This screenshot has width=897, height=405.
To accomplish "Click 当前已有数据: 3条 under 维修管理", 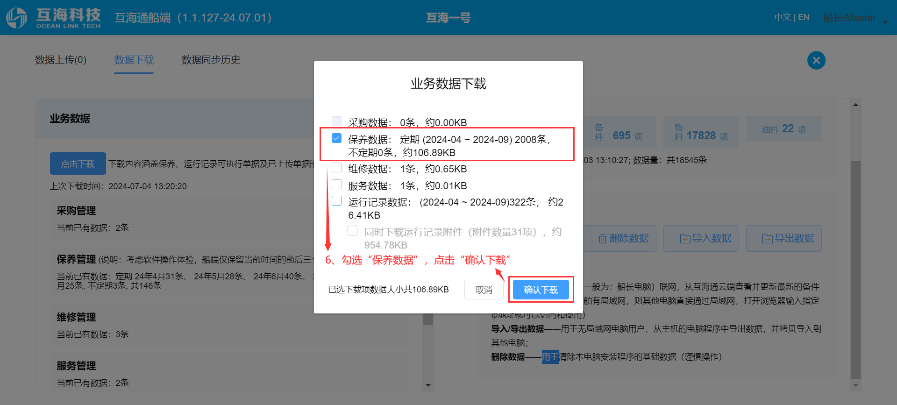I will (x=93, y=334).
